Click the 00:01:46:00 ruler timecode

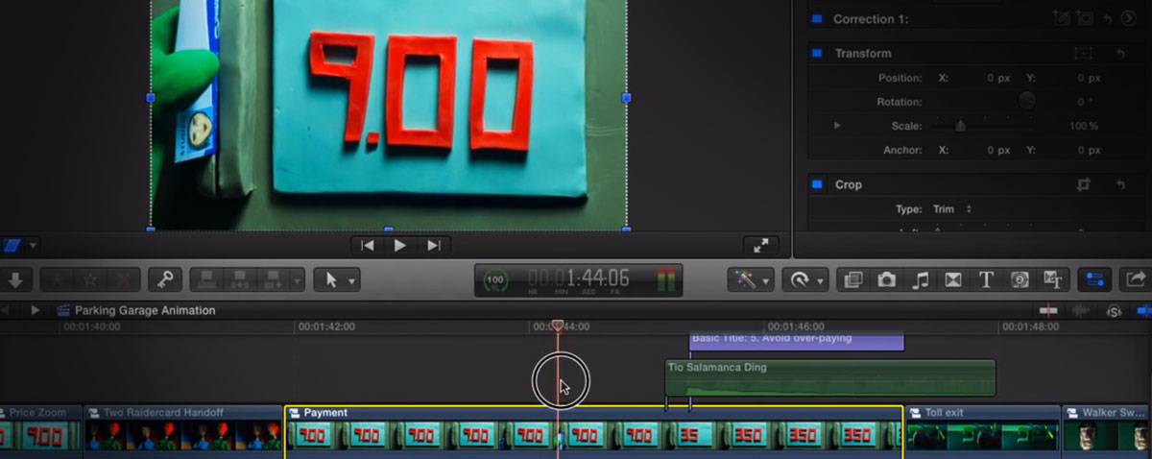coord(796,326)
